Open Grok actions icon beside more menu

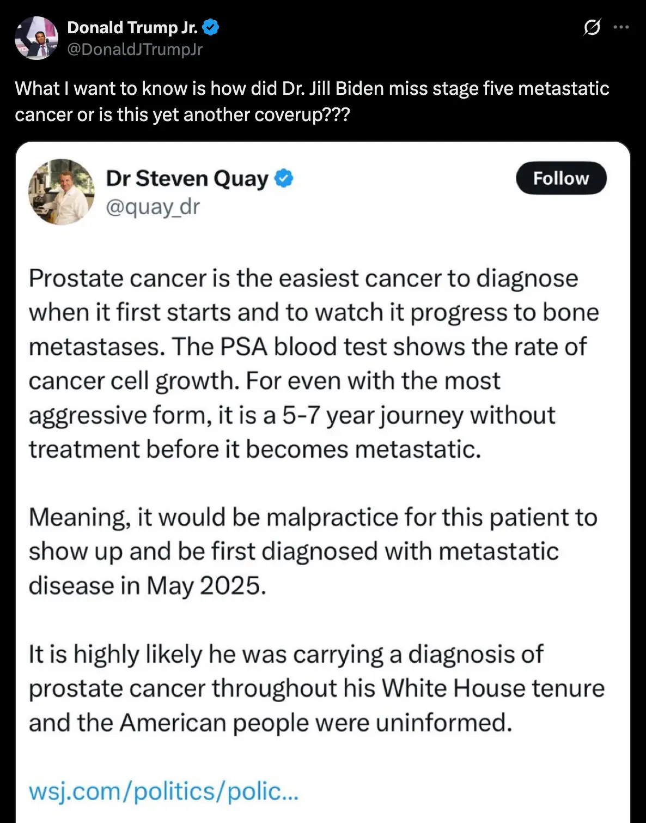[592, 27]
